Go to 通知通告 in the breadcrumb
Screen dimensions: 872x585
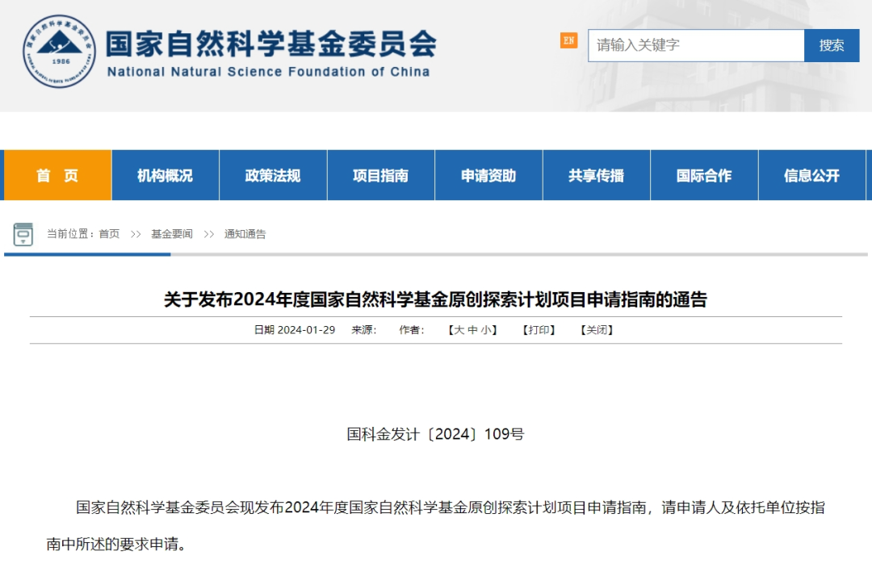(x=245, y=234)
